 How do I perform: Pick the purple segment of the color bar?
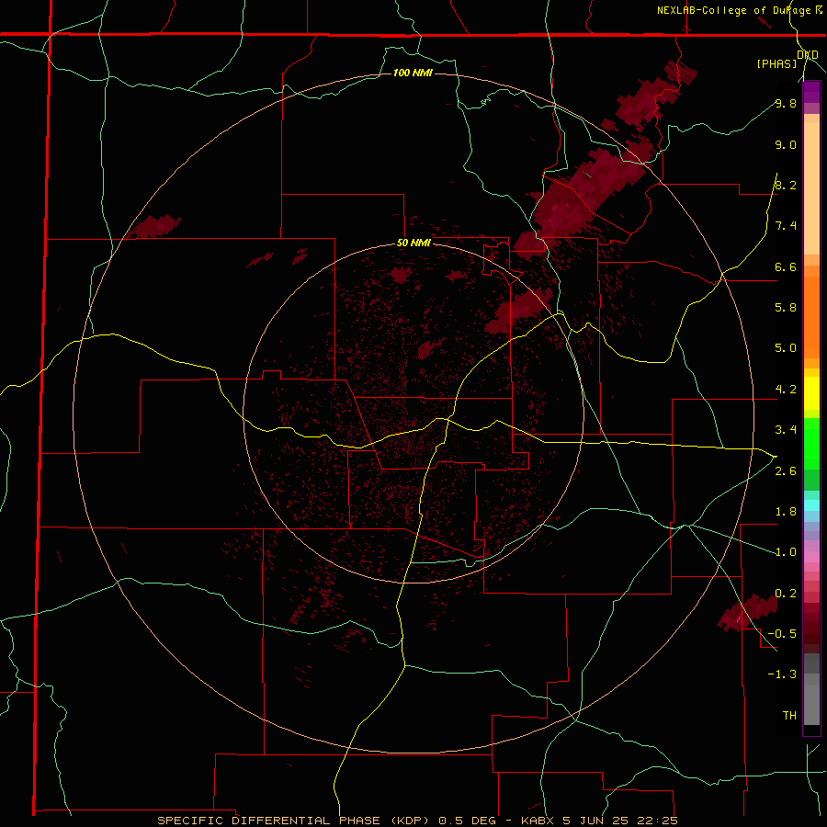tap(811, 92)
